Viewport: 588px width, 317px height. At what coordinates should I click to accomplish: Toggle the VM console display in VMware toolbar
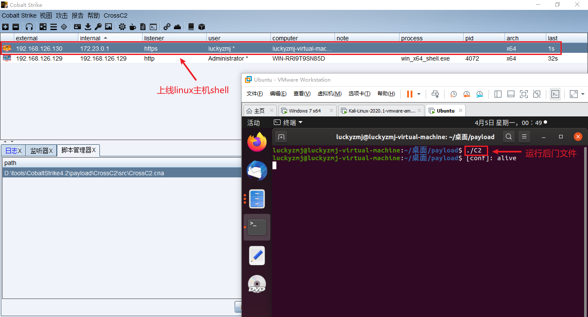point(555,94)
